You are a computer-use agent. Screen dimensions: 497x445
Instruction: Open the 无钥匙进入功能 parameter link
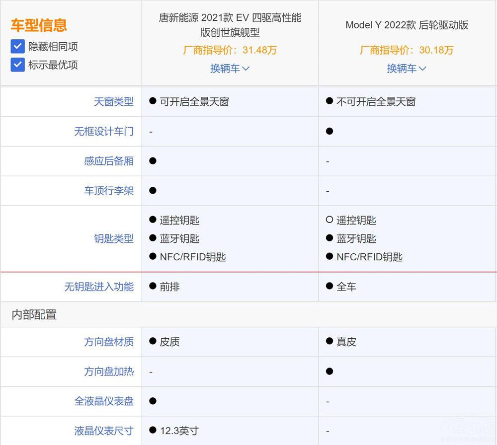pyautogui.click(x=99, y=287)
